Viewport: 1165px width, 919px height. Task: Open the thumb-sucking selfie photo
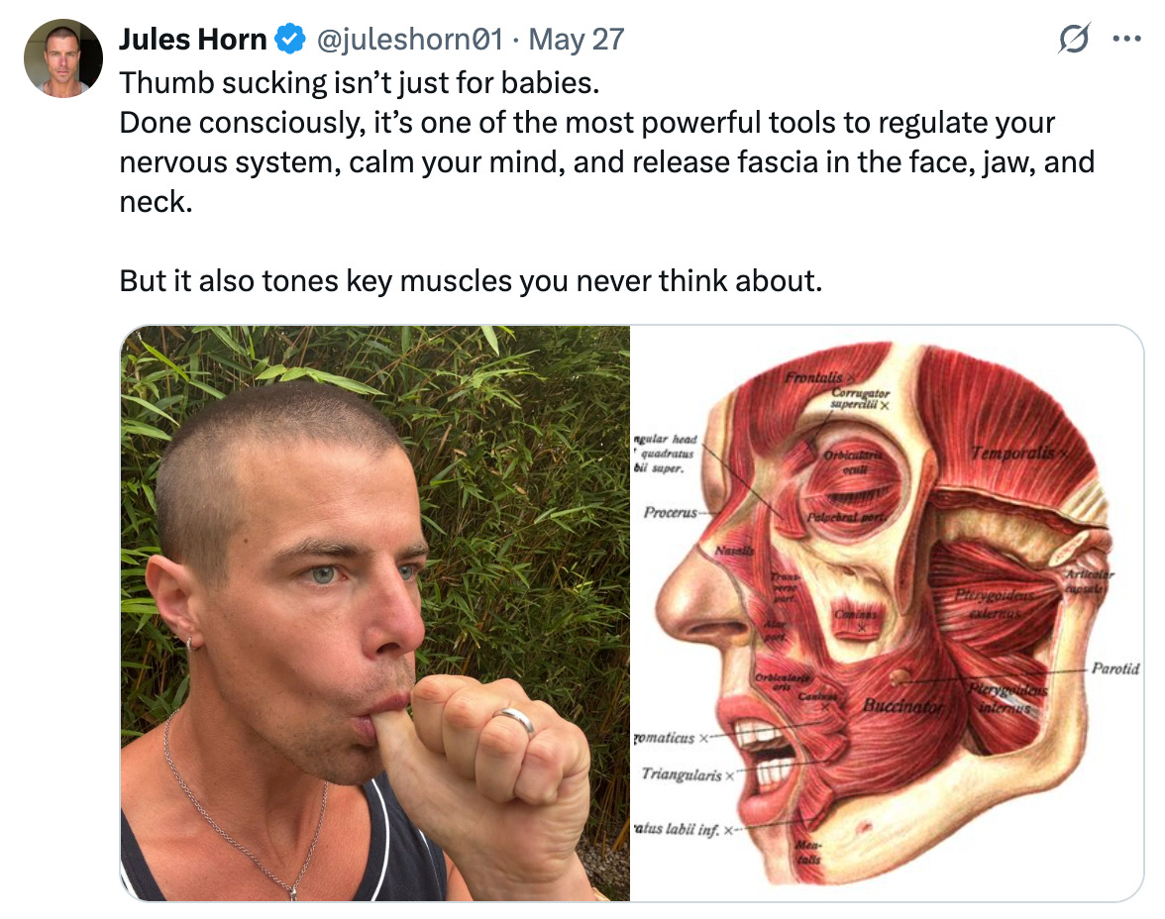pyautogui.click(x=375, y=614)
